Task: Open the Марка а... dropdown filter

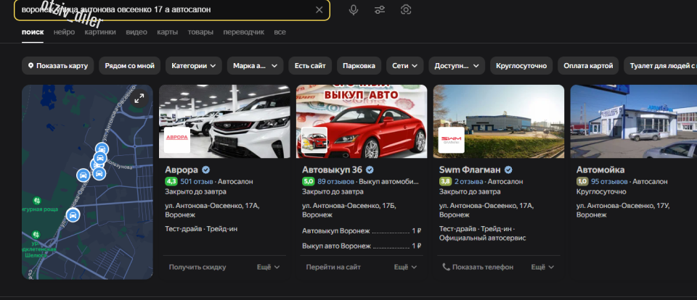Action: [255, 66]
